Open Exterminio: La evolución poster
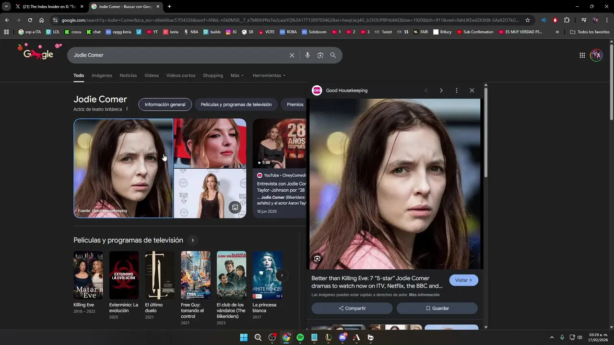This screenshot has width=614, height=345. [x=124, y=275]
